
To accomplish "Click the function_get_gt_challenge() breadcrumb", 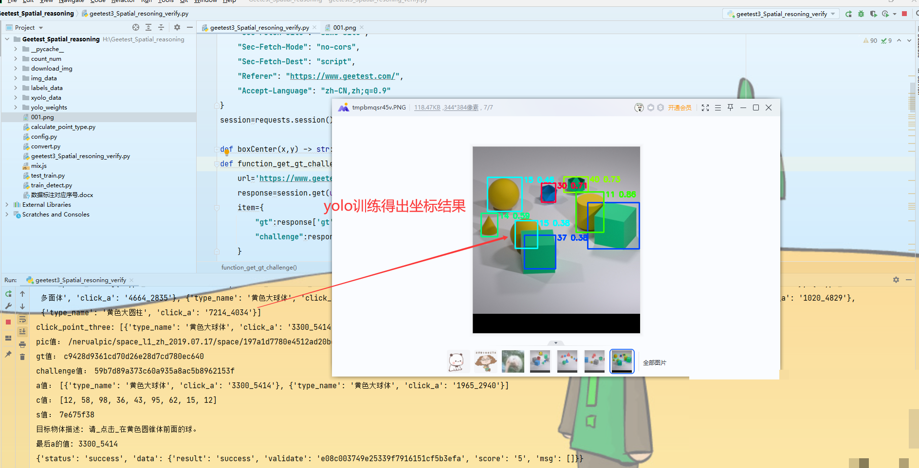I will point(259,268).
